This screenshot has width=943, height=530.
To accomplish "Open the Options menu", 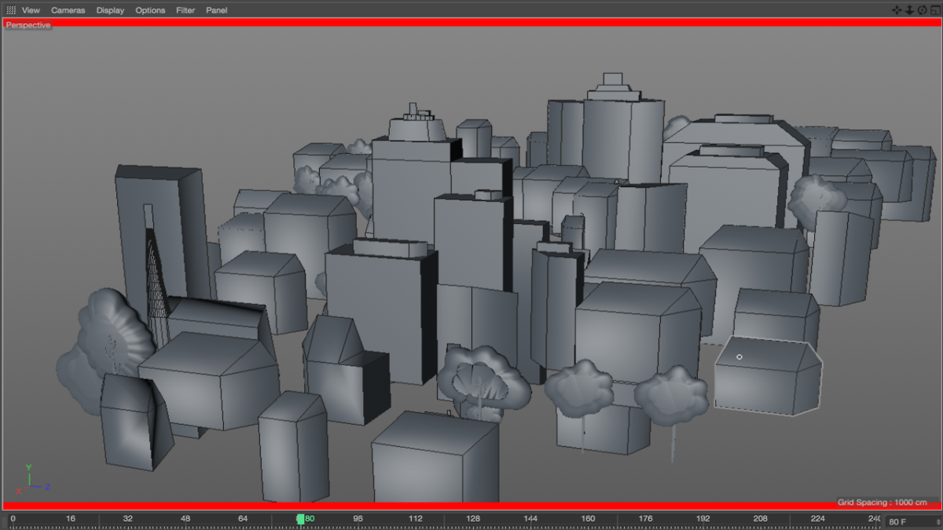I will (x=150, y=10).
